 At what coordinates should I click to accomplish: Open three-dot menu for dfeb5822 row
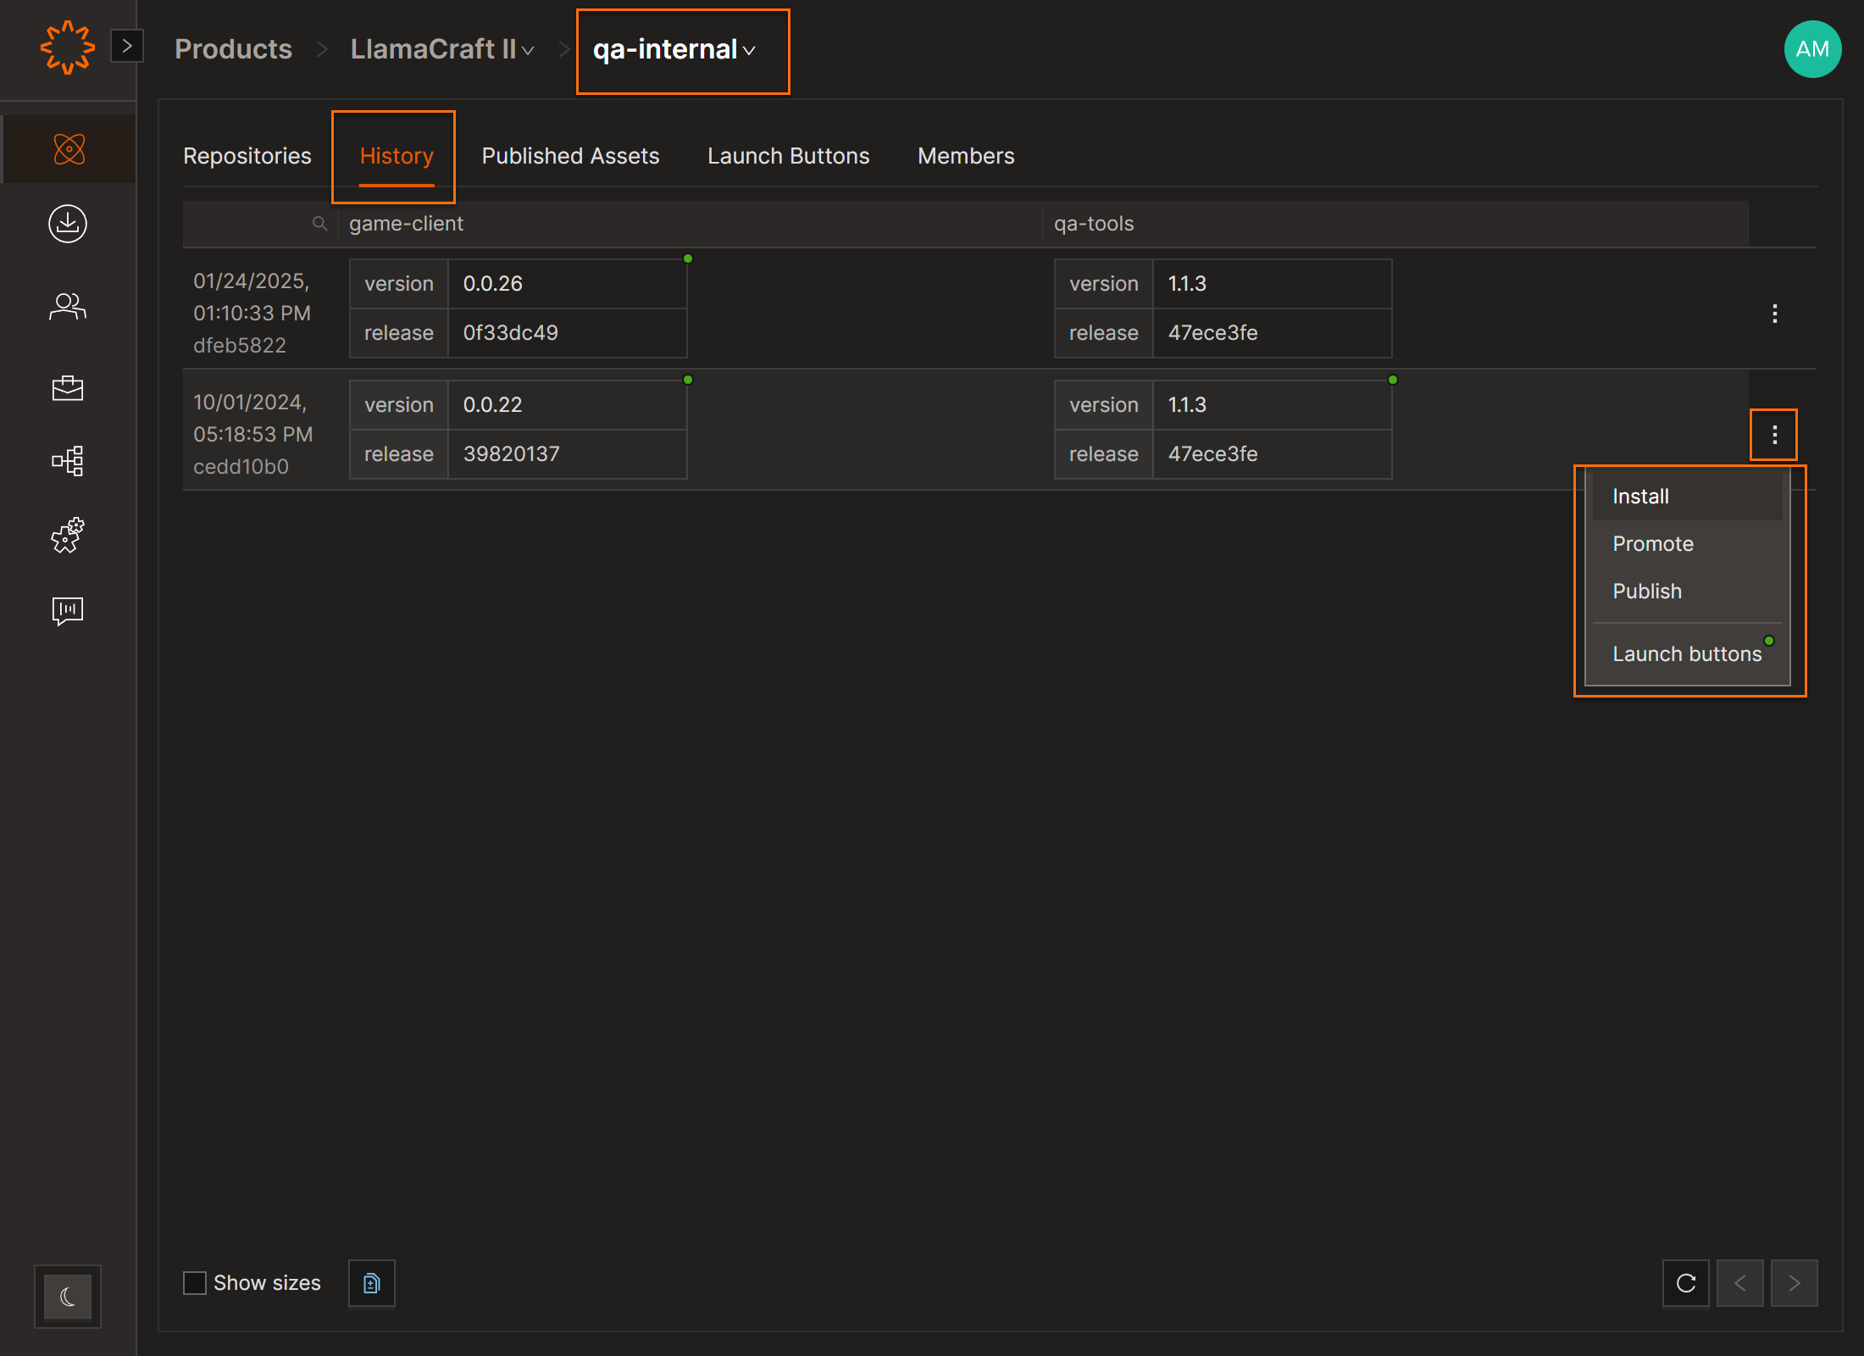[1774, 314]
